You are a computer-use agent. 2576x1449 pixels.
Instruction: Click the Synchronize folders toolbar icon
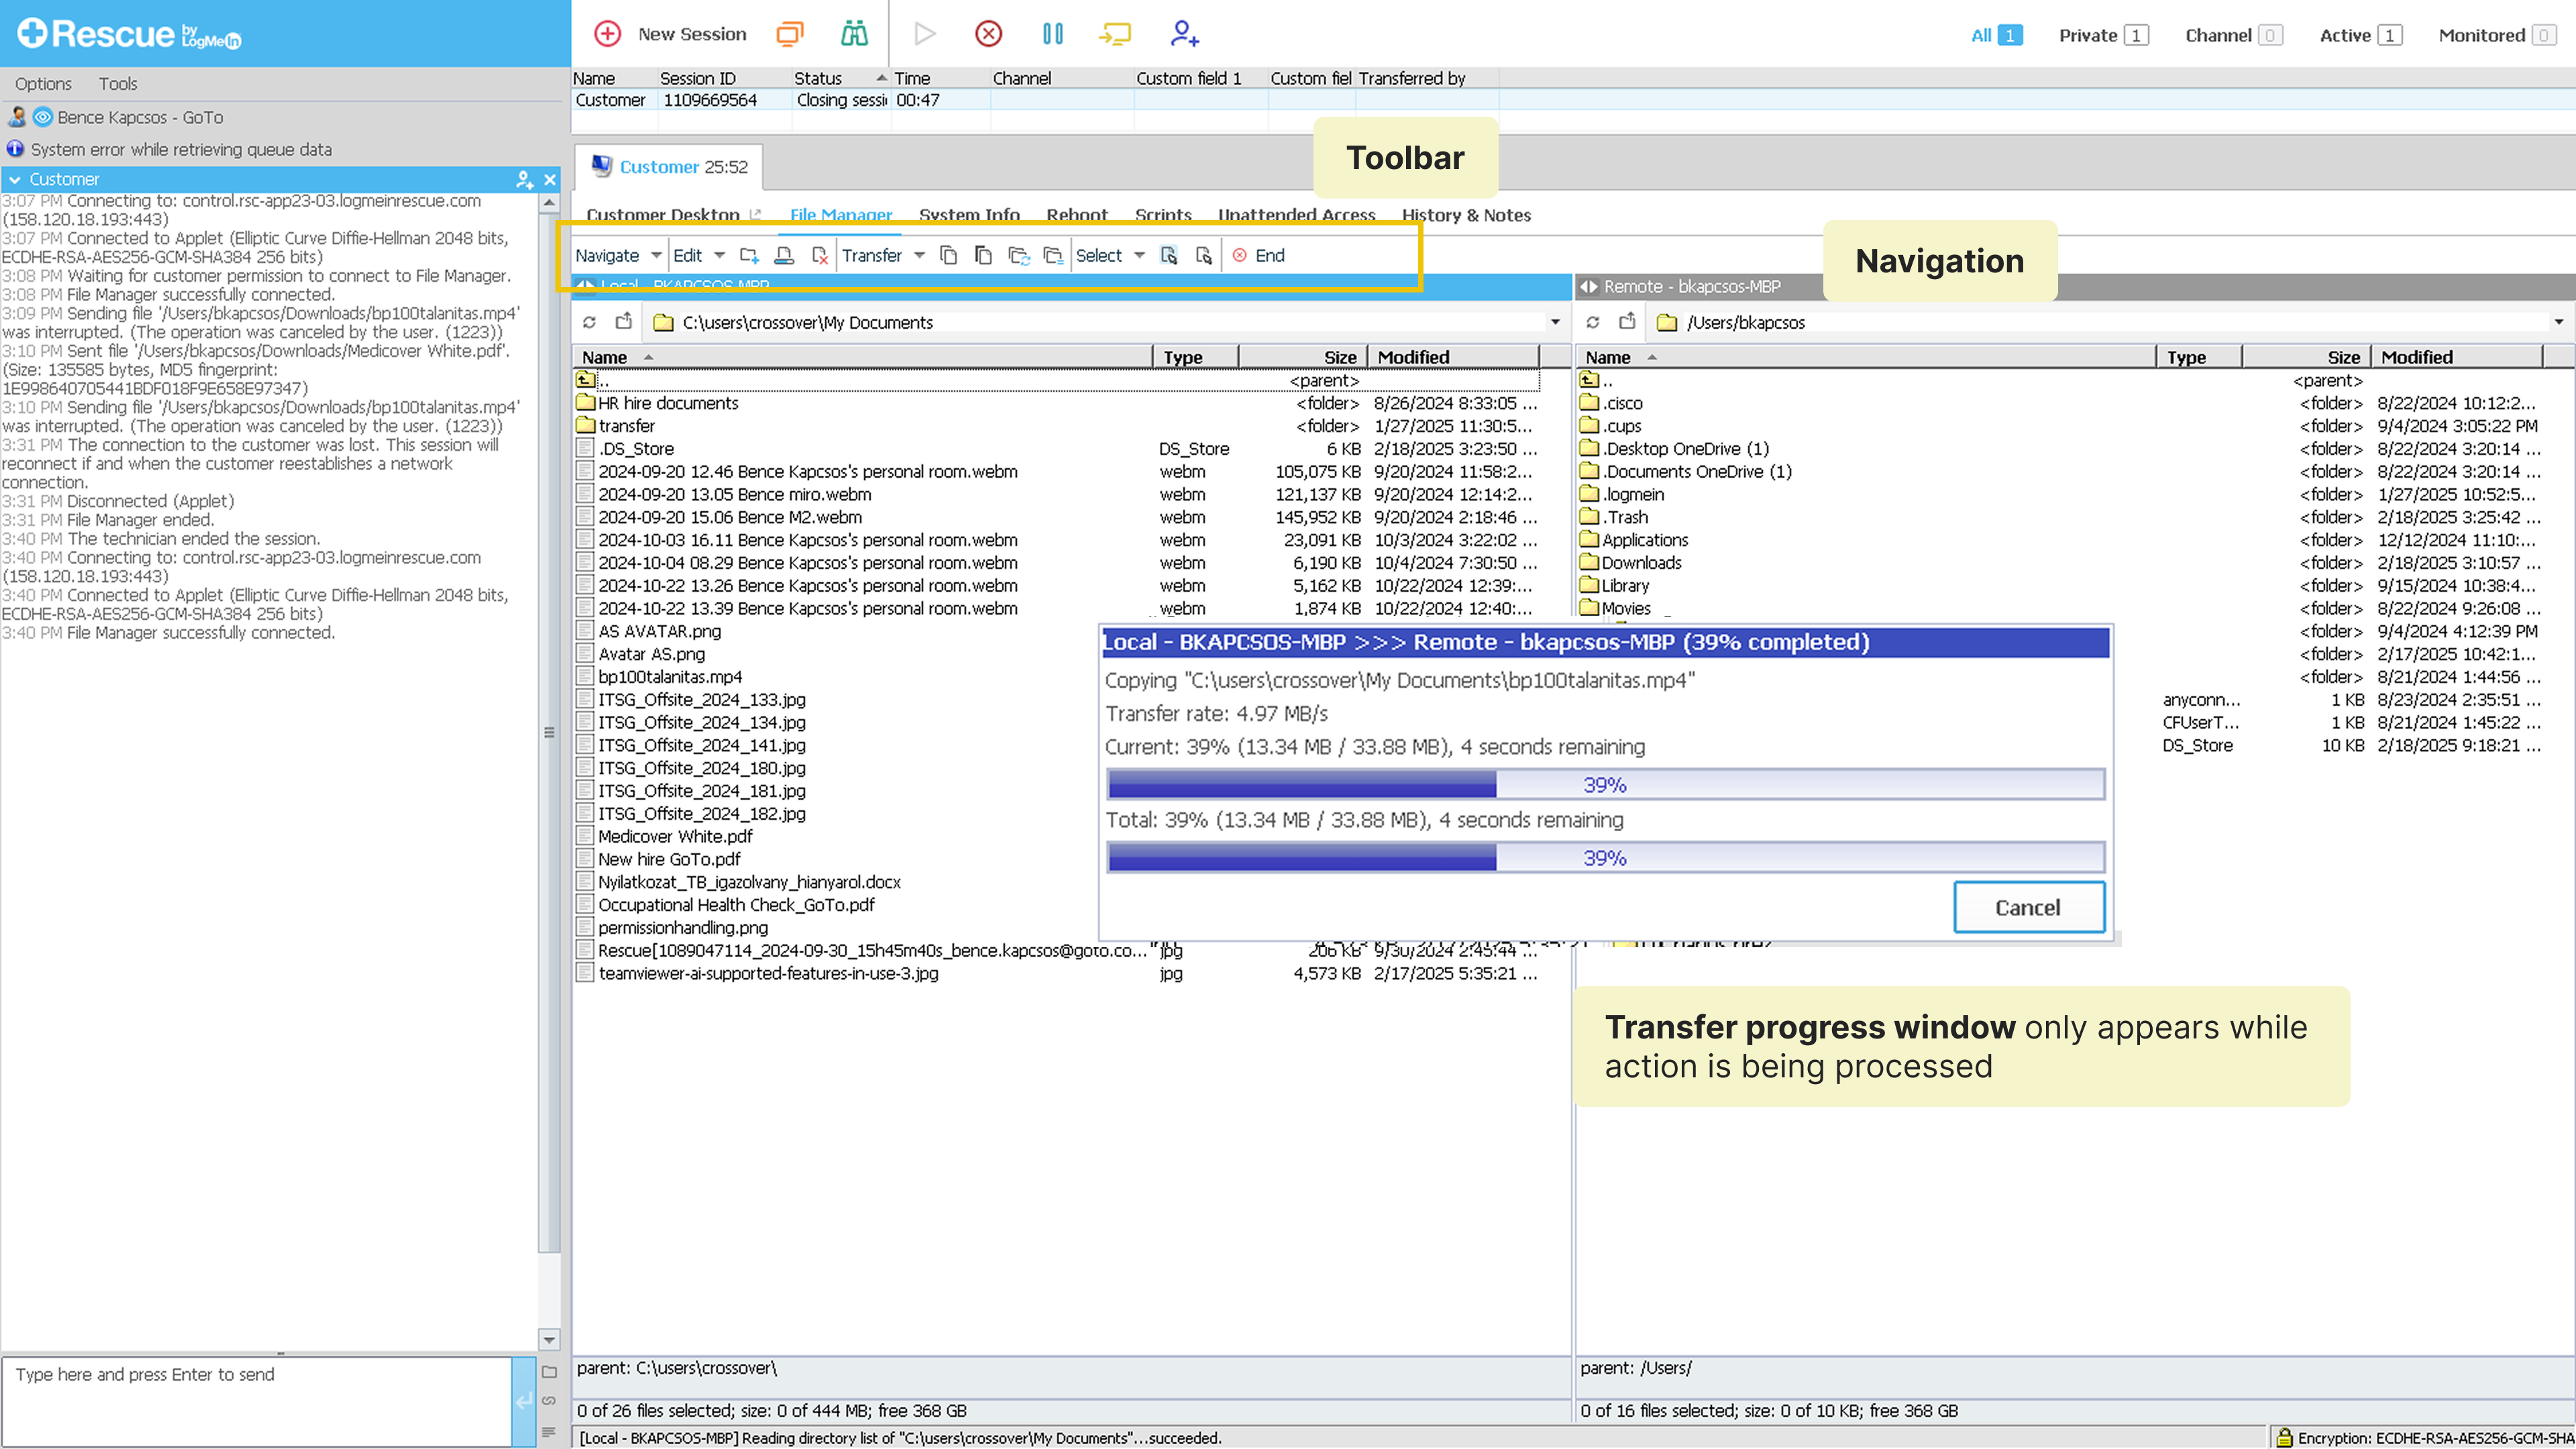[x=1018, y=256]
